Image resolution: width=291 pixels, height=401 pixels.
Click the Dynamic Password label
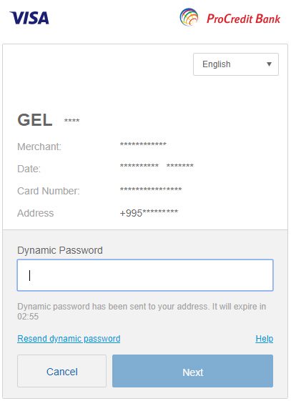[60, 250]
